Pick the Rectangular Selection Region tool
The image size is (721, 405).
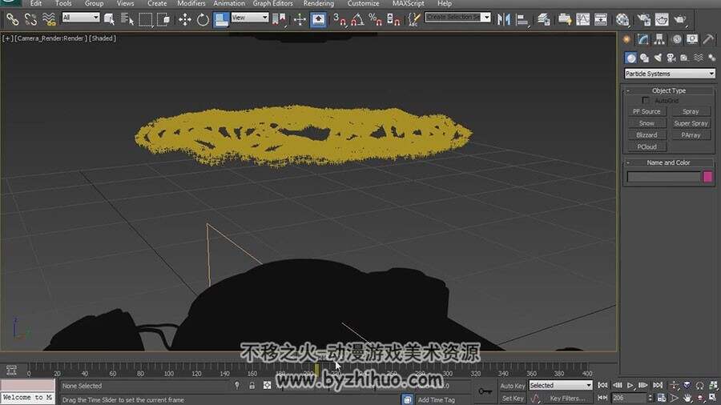[x=145, y=19]
